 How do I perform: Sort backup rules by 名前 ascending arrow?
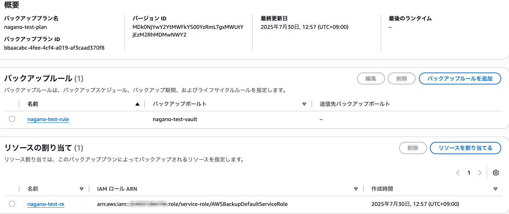[x=138, y=104]
